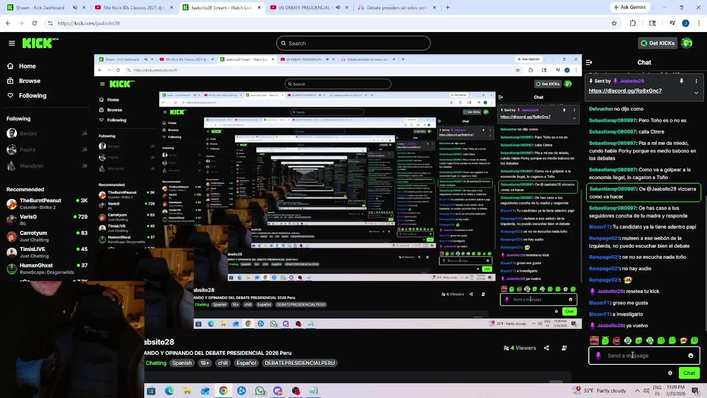This screenshot has height=398, width=707.
Task: Insert the last green emote in row
Action: 694,341
